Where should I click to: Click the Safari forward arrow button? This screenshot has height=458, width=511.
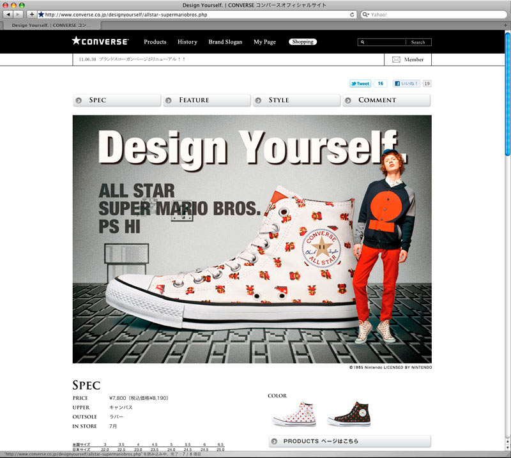point(18,14)
